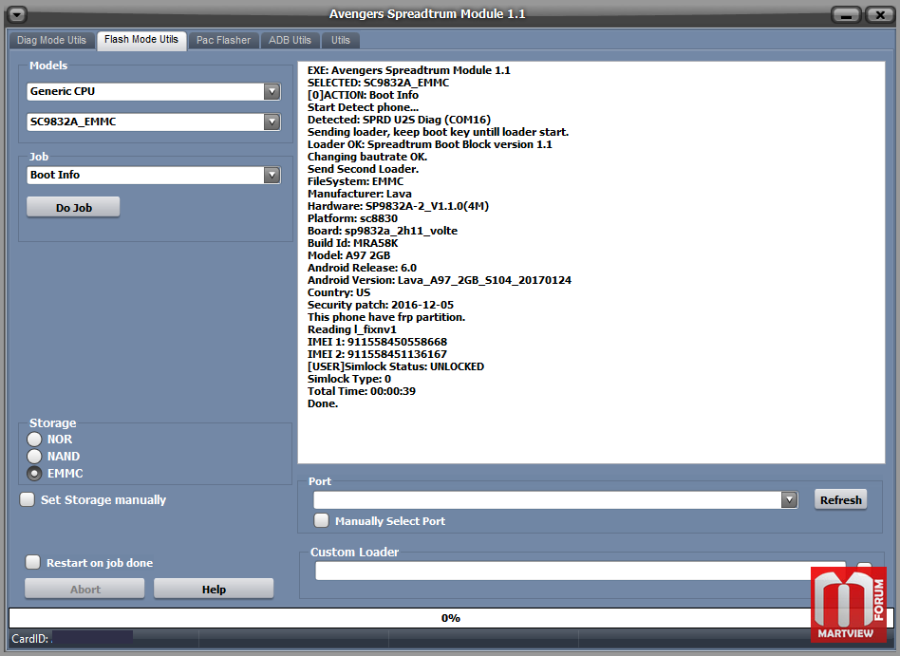Viewport: 900px width, 656px height.
Task: Select the NAND storage radio button
Action: point(34,457)
